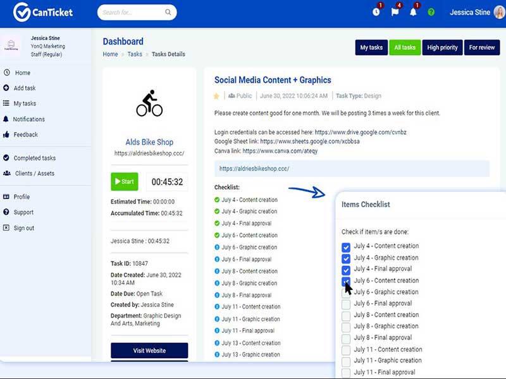Screen dimensions: 506x379
Task: Focus the Search for input field
Action: click(x=137, y=12)
